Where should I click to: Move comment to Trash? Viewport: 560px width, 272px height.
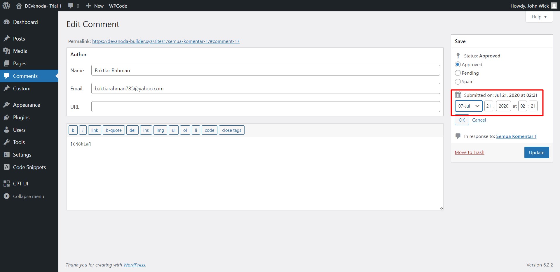click(469, 152)
